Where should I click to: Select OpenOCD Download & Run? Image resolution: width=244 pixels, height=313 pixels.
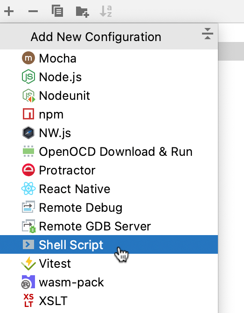[x=109, y=152]
